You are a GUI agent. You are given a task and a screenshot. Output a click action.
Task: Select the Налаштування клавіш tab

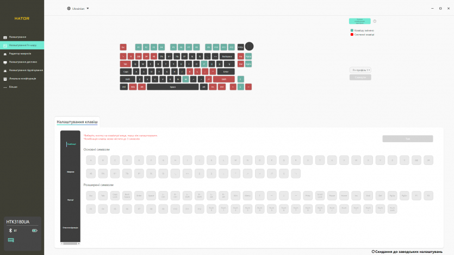point(77,123)
